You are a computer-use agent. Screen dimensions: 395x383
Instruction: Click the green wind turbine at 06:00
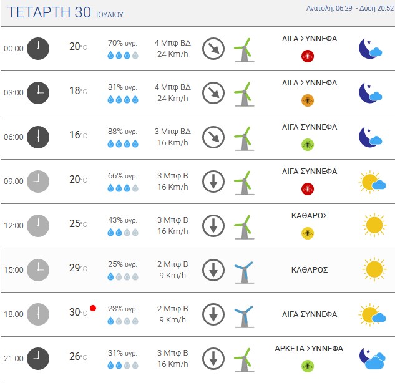tap(244, 138)
